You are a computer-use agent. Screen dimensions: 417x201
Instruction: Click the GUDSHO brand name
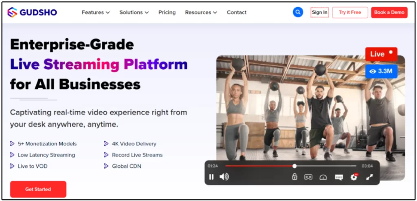(38, 13)
